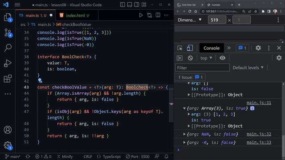This screenshot has width=285, height=160.
Task: Toggle device toolbar in DevTools
Action: [190, 48]
